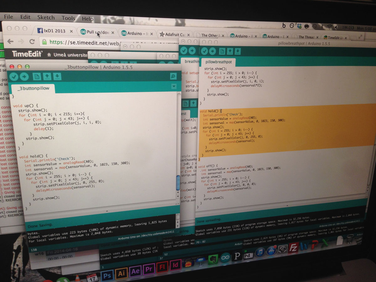Image resolution: width=376 pixels, height=282 pixels.
Task: Close the IxD1 2013 Chrome tab
Action: [71, 31]
